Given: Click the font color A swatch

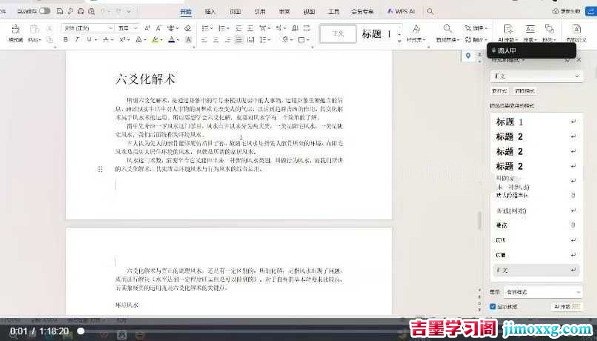Looking at the screenshot, I should (172, 39).
